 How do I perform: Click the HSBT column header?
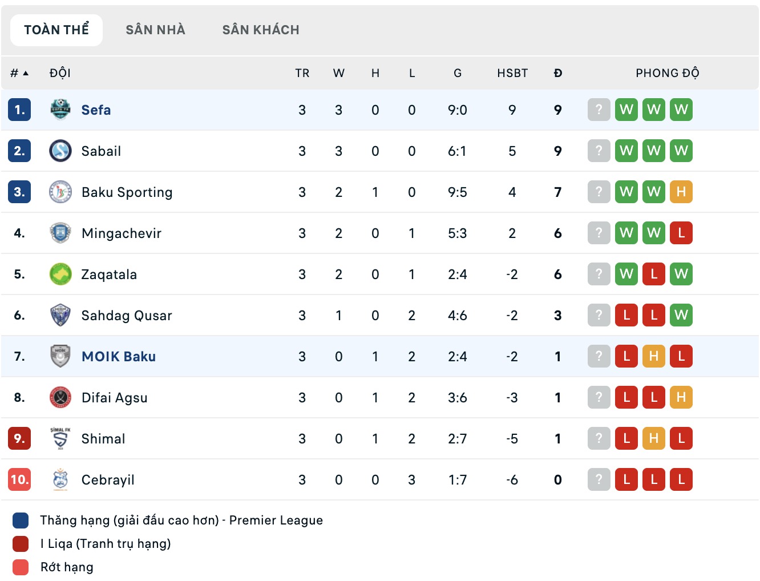point(512,73)
